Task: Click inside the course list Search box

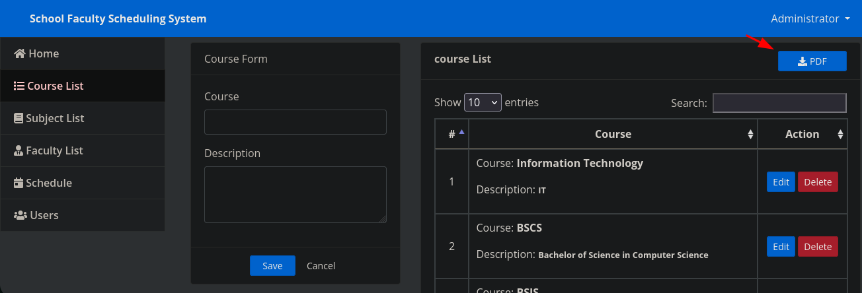Action: [x=779, y=103]
